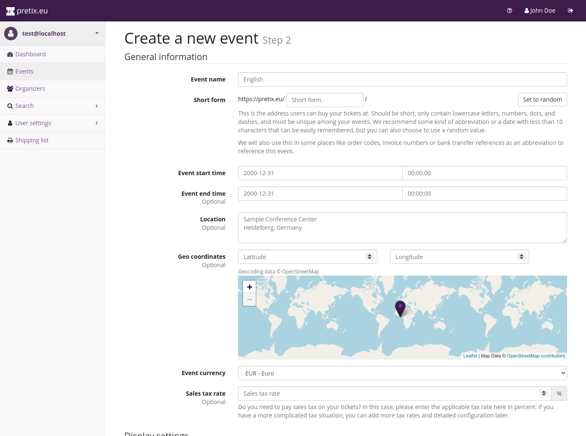Open the help question mark icon

pyautogui.click(x=509, y=11)
